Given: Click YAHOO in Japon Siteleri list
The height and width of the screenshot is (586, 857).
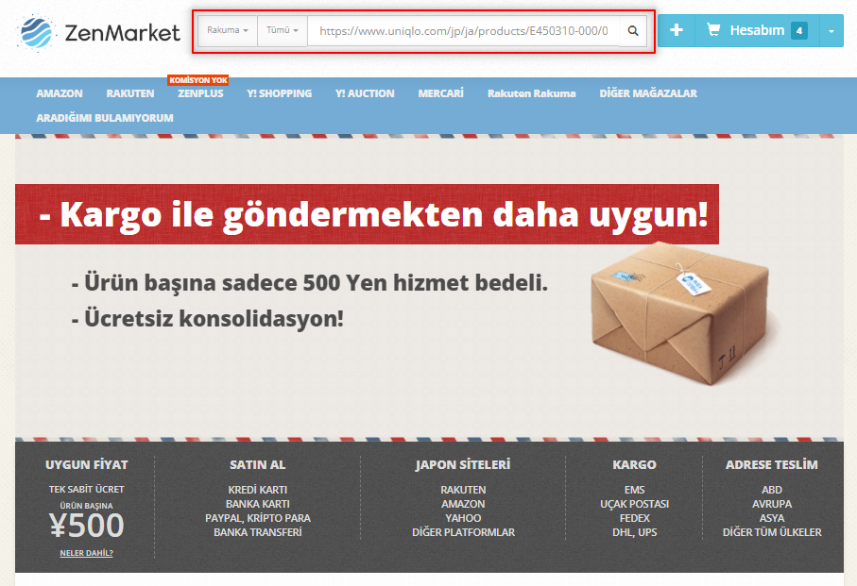Looking at the screenshot, I should (463, 518).
